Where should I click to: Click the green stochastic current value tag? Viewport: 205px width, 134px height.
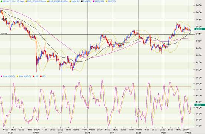200,105
